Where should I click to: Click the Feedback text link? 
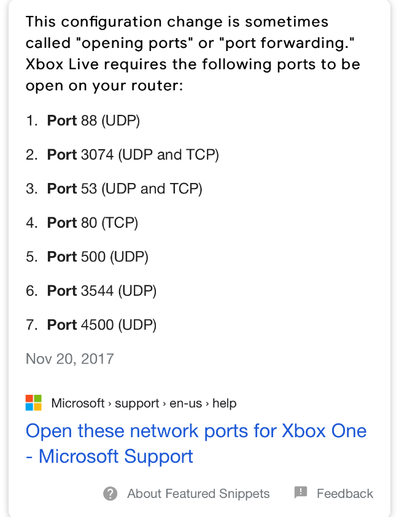coord(345,494)
